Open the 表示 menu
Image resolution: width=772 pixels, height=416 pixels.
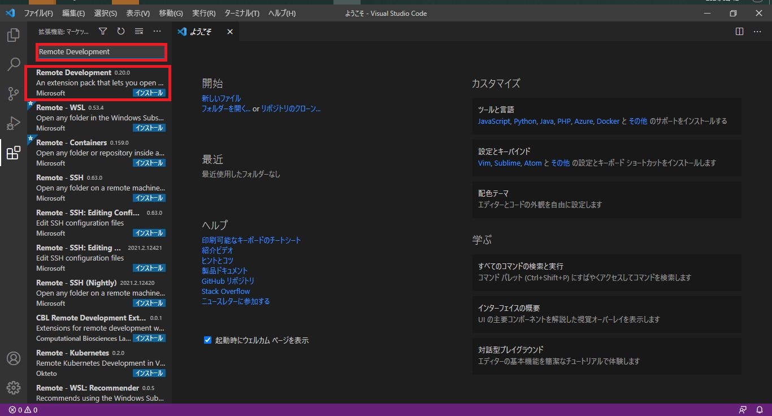[137, 13]
